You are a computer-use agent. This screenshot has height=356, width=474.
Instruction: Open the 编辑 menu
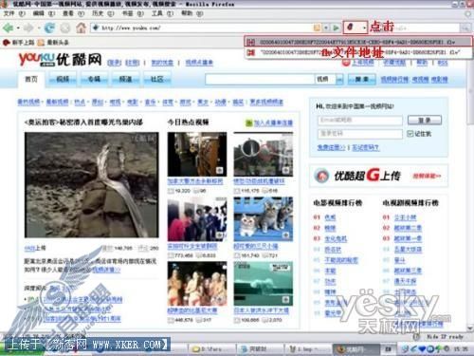44,13
